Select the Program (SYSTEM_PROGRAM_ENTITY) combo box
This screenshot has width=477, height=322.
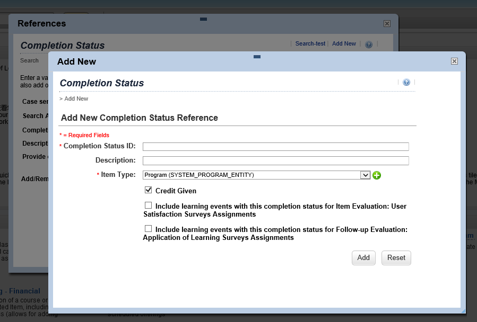(x=256, y=175)
